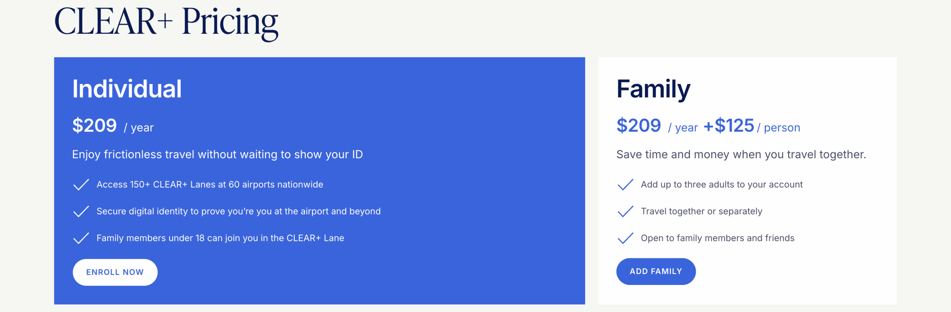Select the +$125 per person price

tap(729, 126)
